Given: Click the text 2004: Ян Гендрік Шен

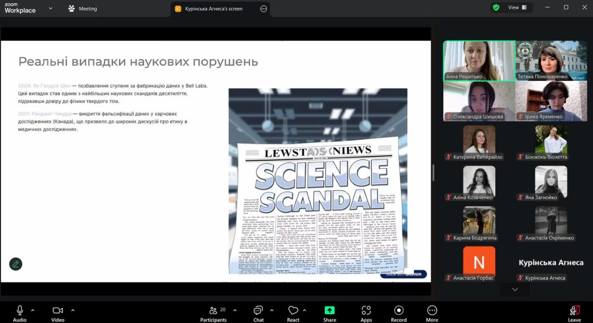Looking at the screenshot, I should click(44, 85).
